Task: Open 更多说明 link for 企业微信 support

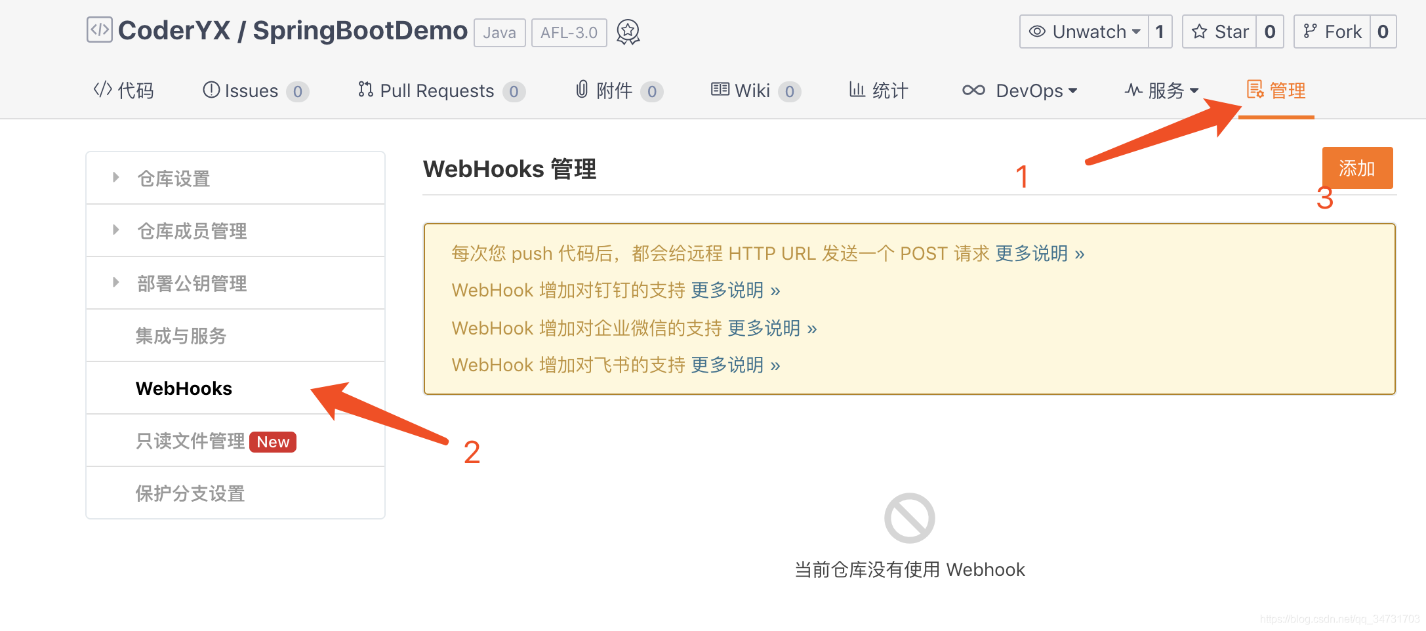Action: point(772,328)
